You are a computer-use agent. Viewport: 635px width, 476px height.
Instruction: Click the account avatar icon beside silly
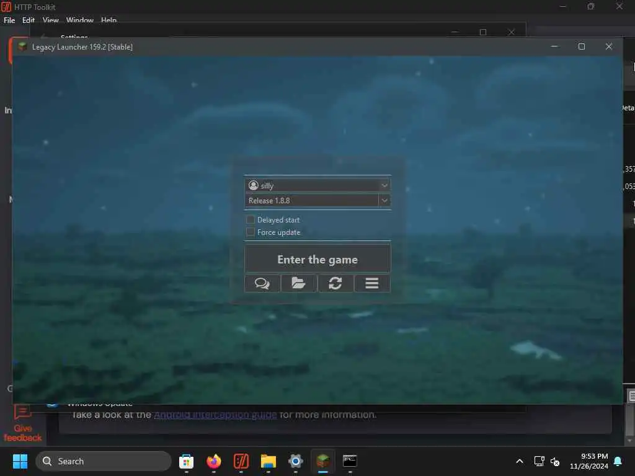tap(254, 185)
